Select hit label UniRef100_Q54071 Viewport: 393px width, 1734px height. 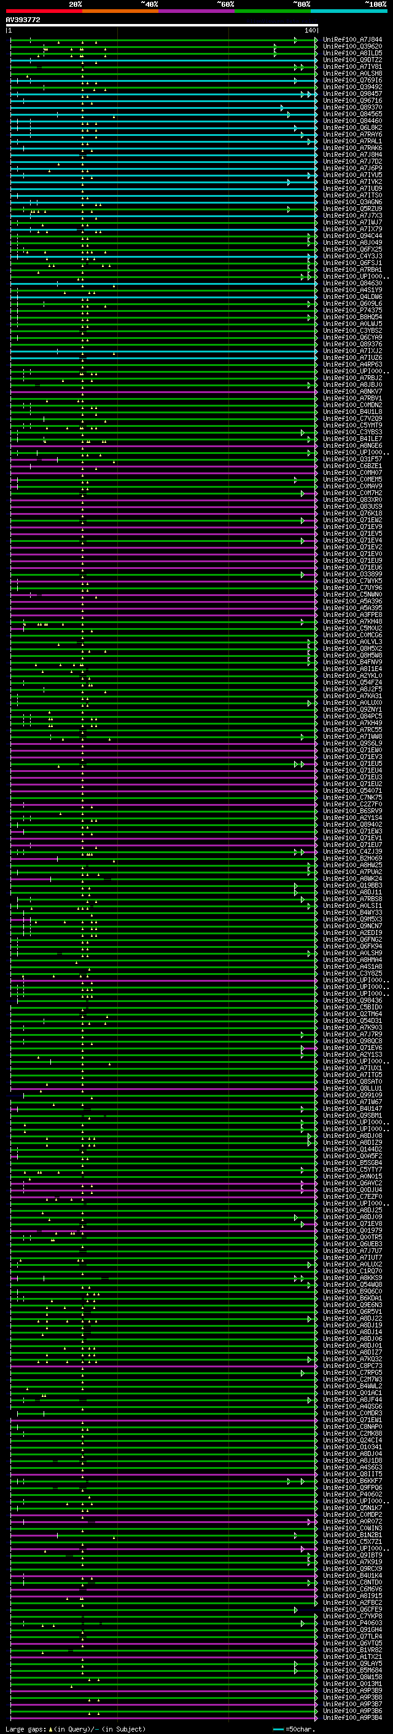tap(352, 791)
